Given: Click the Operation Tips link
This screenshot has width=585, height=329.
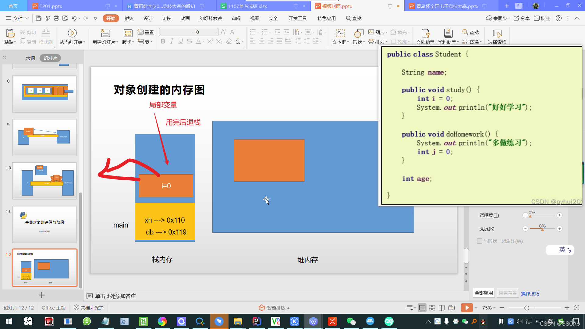Looking at the screenshot, I should tap(530, 294).
